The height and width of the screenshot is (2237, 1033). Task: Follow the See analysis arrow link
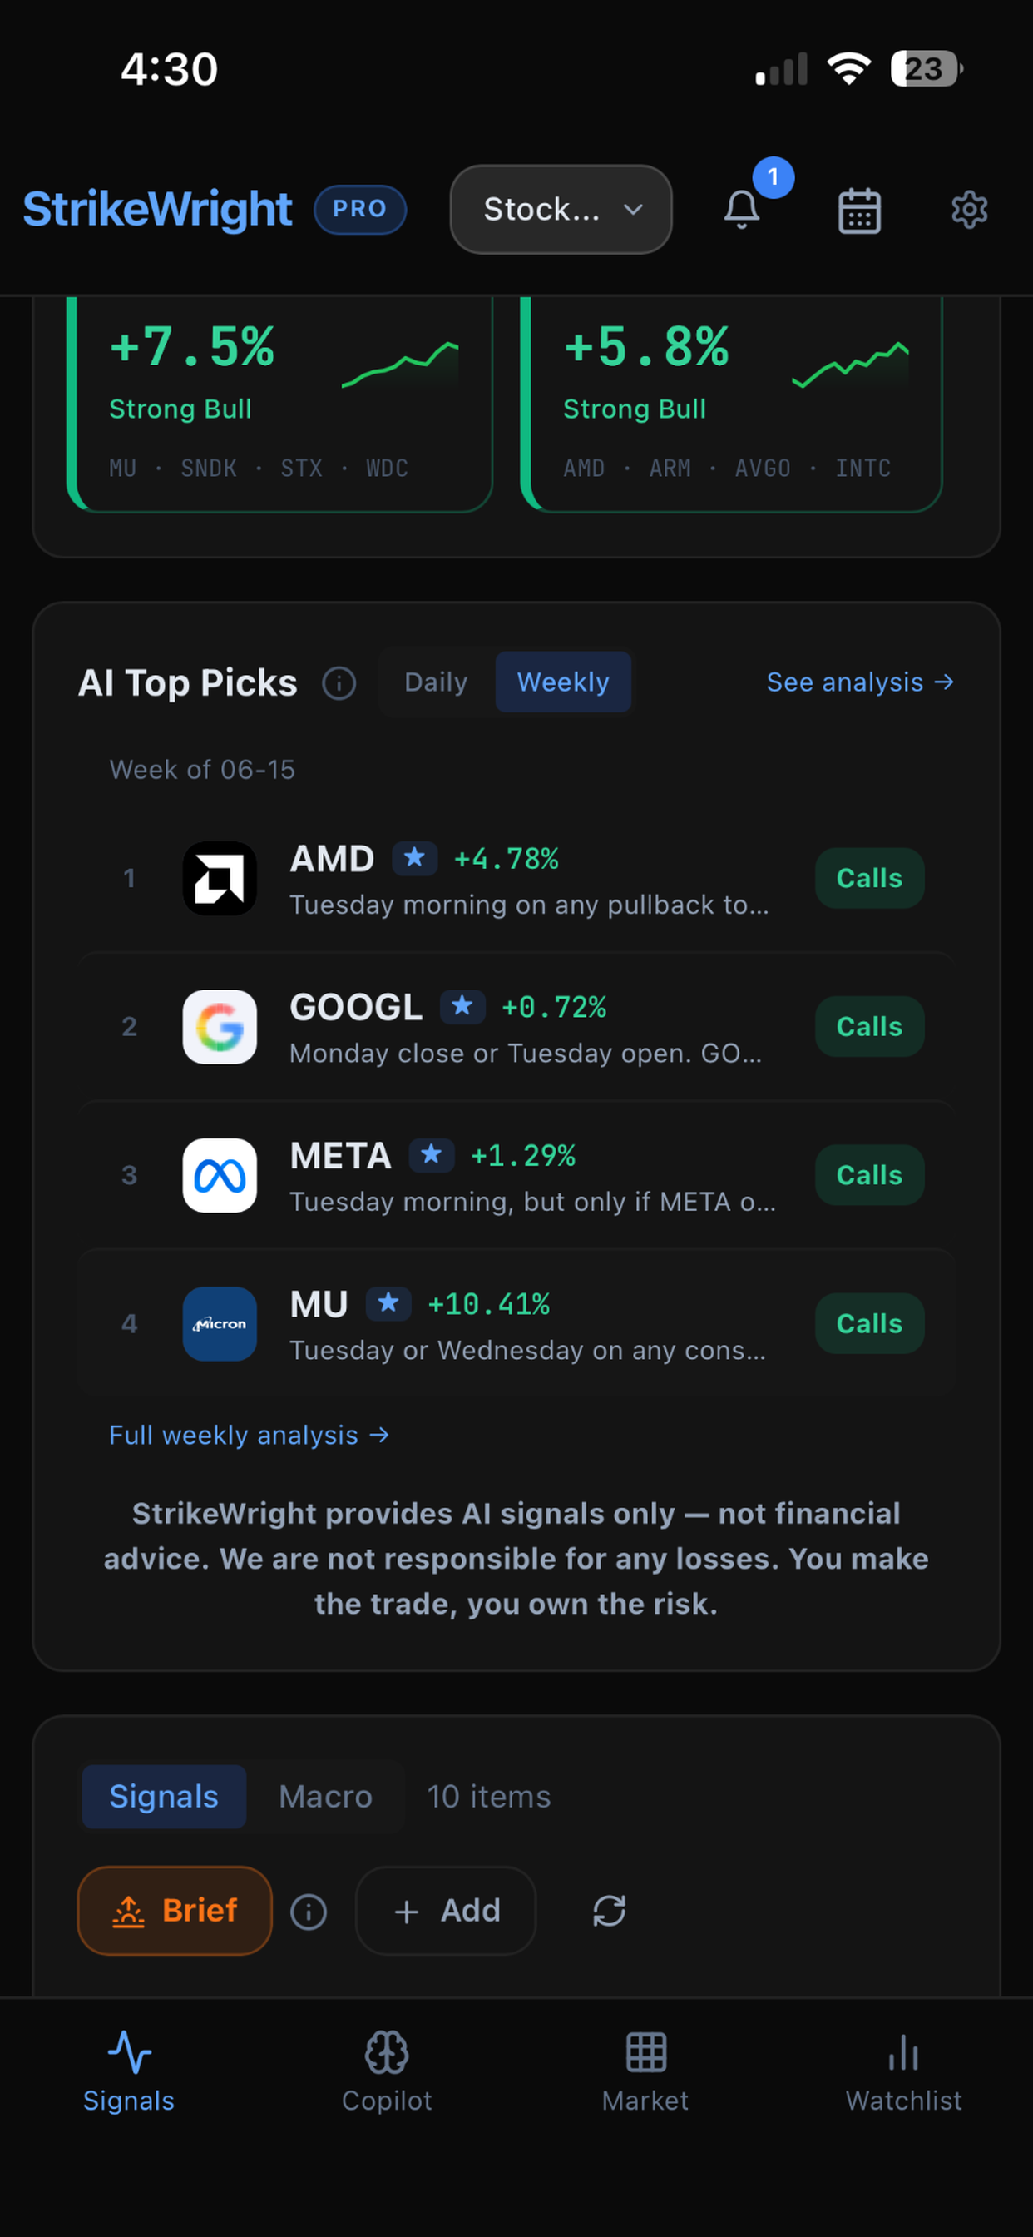[x=860, y=682]
